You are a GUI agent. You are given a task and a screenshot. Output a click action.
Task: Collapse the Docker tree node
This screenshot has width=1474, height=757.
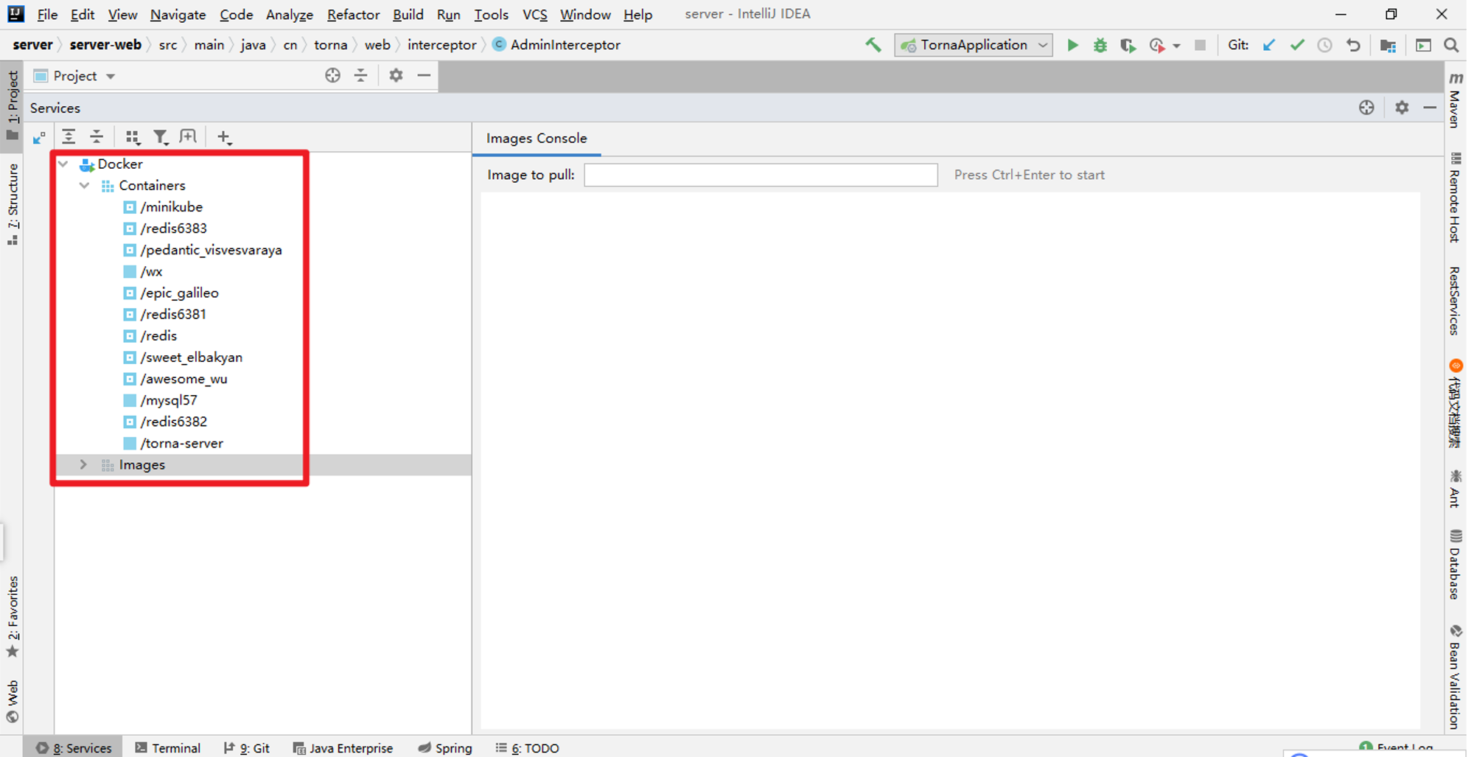63,164
